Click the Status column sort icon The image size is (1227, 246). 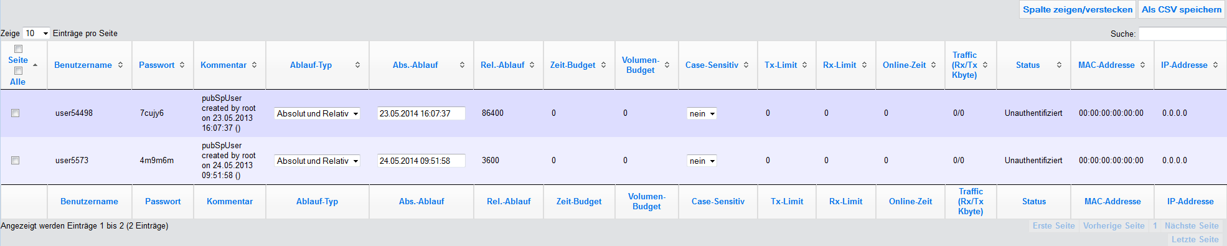click(1059, 65)
